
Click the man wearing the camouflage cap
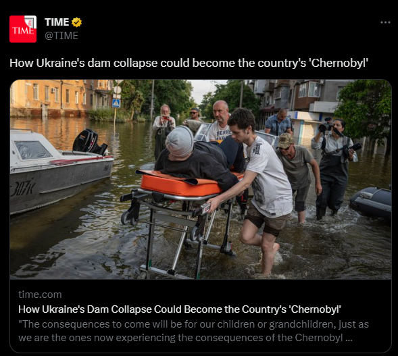coord(297,175)
